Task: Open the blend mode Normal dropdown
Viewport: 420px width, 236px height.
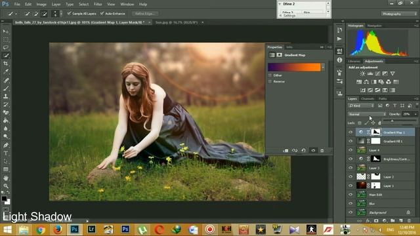Action: [x=367, y=114]
